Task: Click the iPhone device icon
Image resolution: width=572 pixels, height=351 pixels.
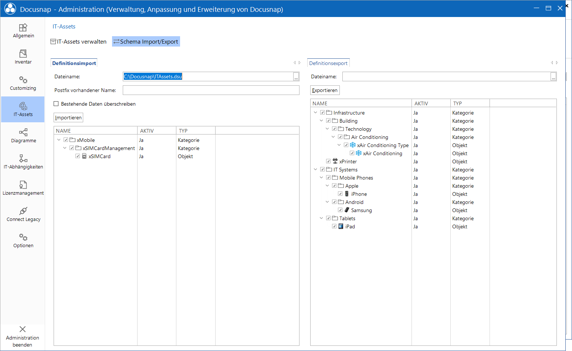Action: click(x=347, y=194)
